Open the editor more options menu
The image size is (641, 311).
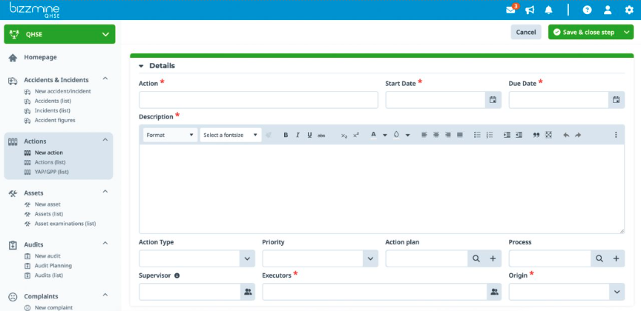616,135
